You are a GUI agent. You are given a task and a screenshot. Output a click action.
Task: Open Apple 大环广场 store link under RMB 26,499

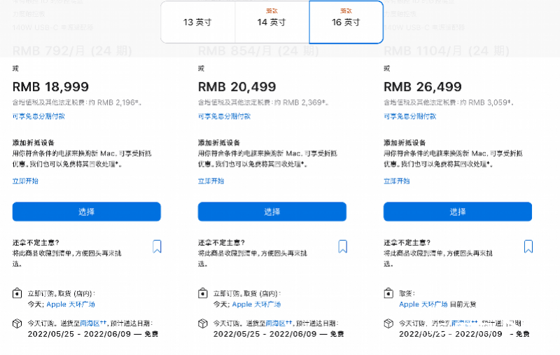(x=426, y=305)
